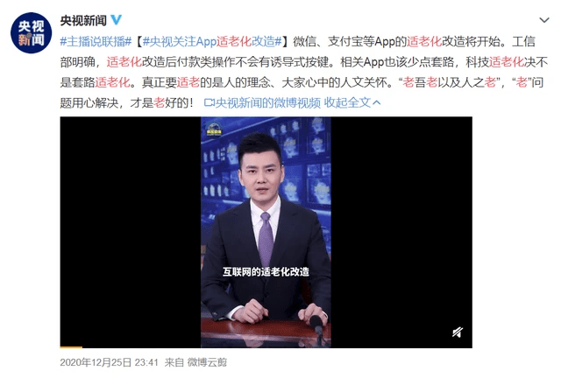Open the post timestamp 2020年12月25日 23:41
Viewport: 561px width, 378px height.
tap(109, 362)
